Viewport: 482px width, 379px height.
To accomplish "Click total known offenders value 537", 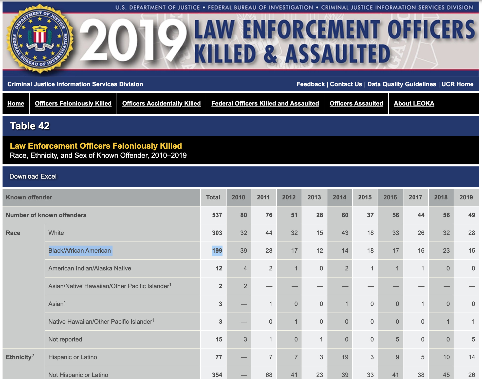I will click(217, 215).
